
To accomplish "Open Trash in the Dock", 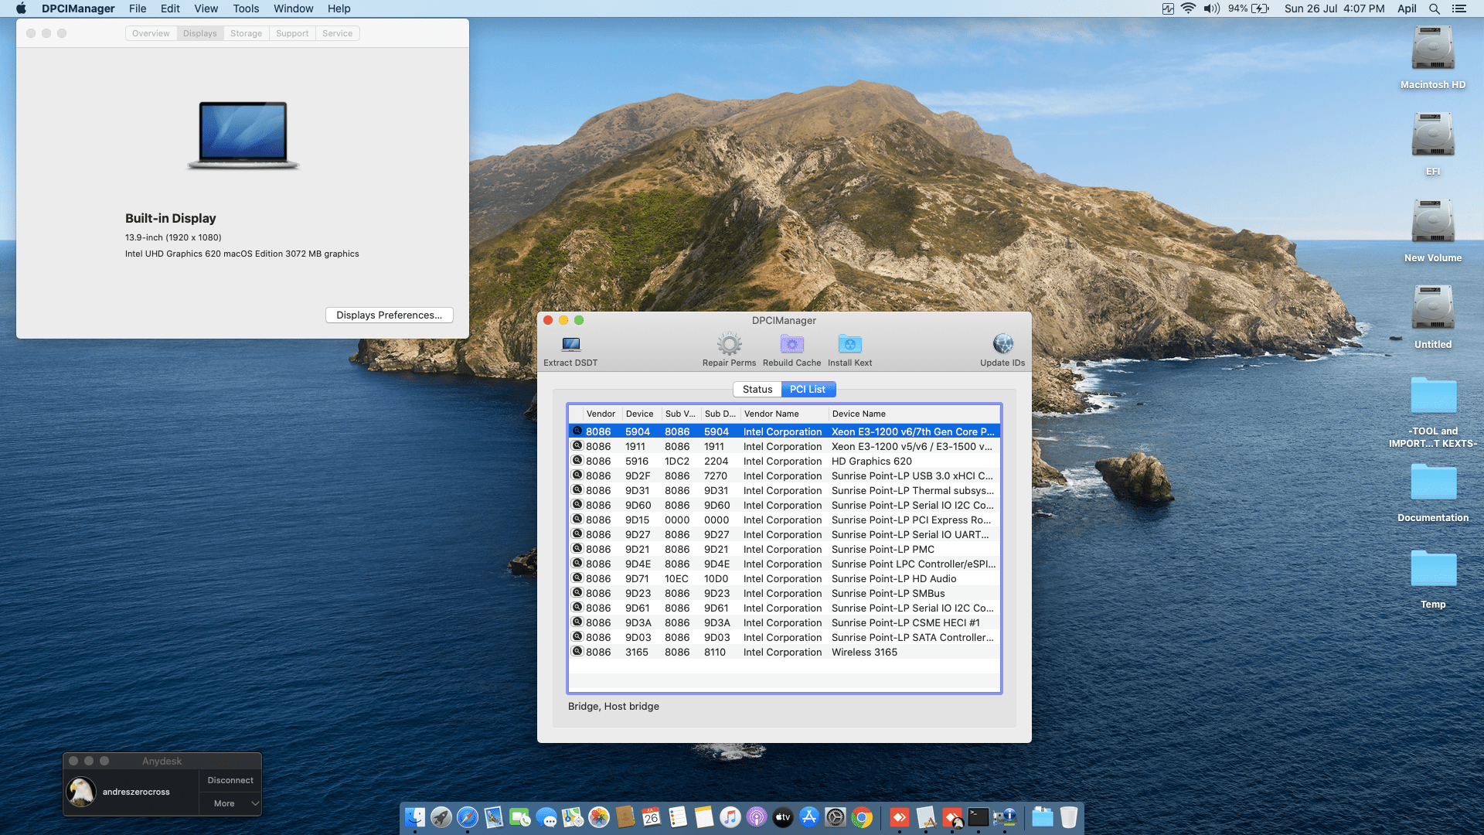I will click(x=1069, y=817).
